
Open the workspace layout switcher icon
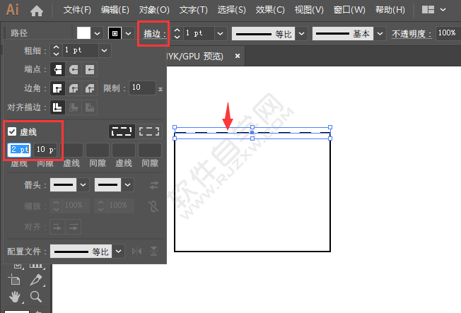tap(428, 10)
